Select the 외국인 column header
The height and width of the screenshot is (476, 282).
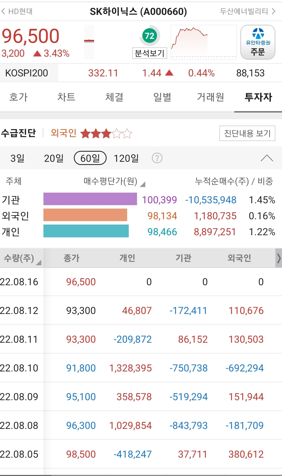pos(239,258)
